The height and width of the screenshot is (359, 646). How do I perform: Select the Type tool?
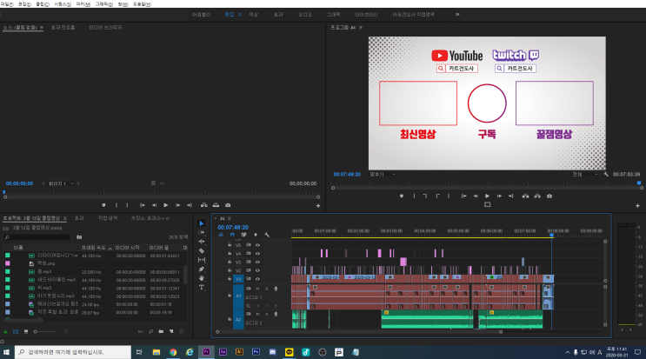pyautogui.click(x=202, y=288)
